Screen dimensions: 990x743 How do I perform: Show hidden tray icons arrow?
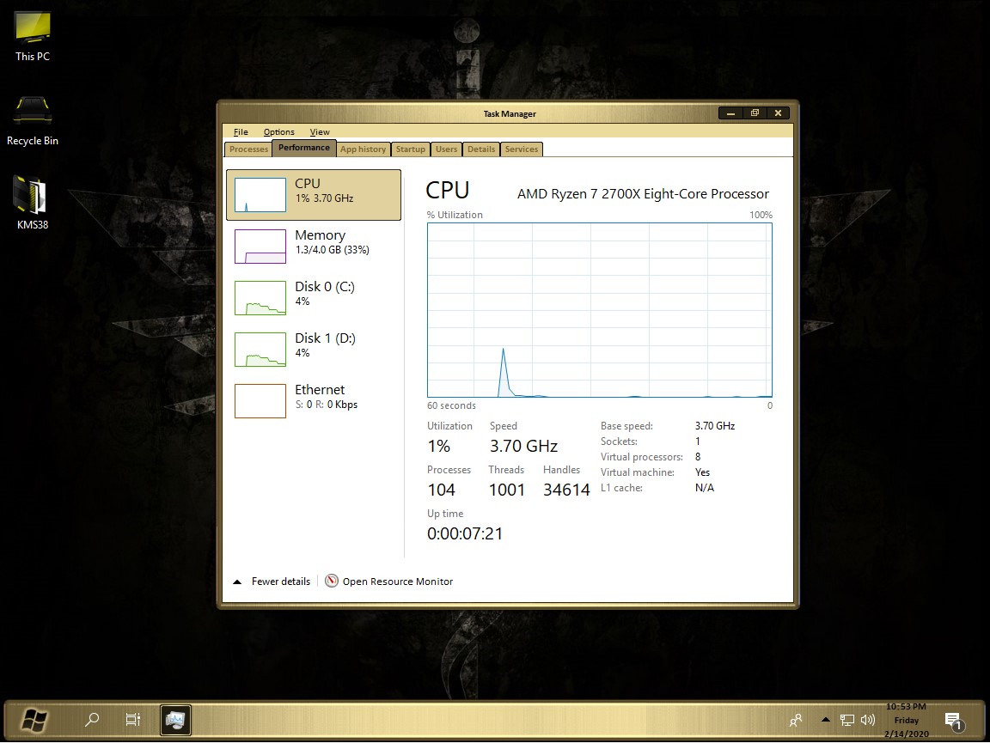point(825,719)
